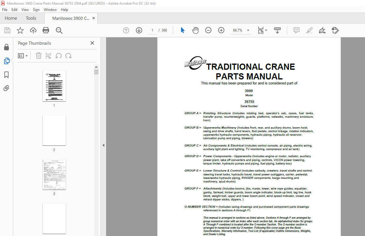Image resolution: width=365 pixels, height=236 pixels.
Task: Click the Save file icon
Action: [7, 30]
